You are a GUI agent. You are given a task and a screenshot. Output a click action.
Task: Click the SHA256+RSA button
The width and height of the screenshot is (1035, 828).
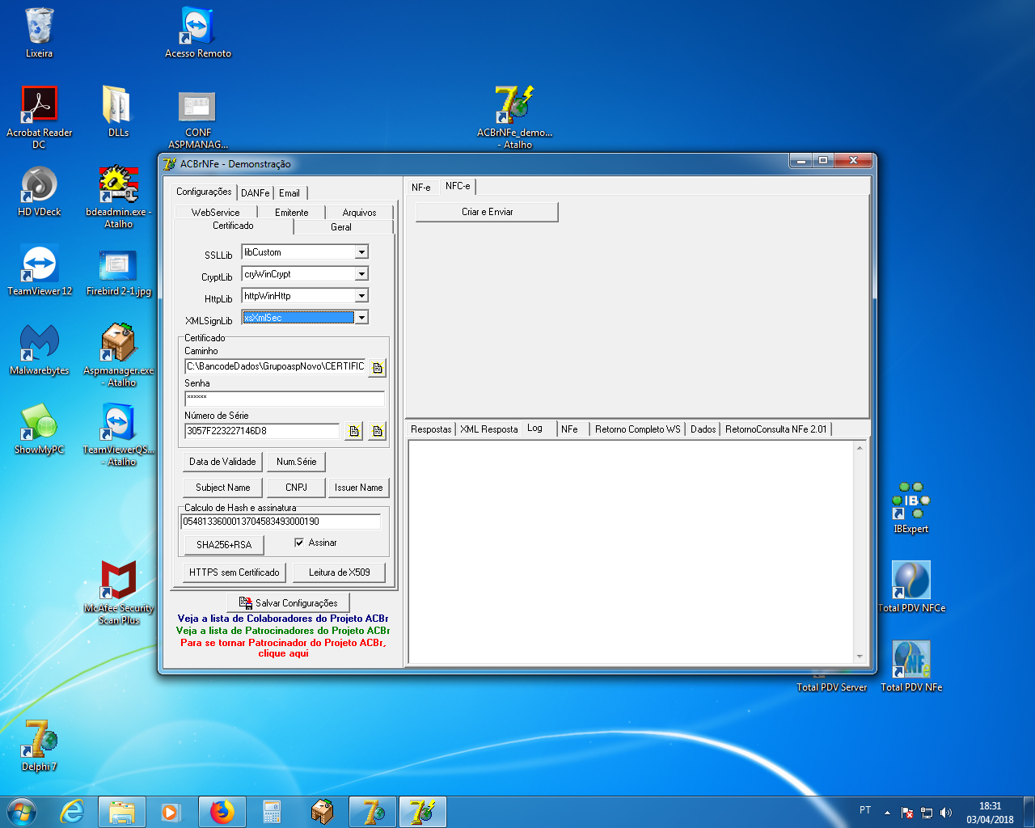click(223, 545)
